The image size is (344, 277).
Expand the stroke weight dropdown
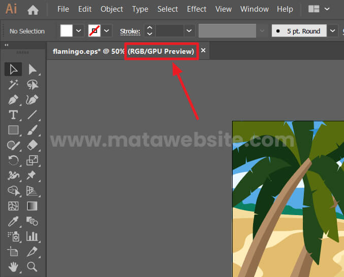(189, 31)
